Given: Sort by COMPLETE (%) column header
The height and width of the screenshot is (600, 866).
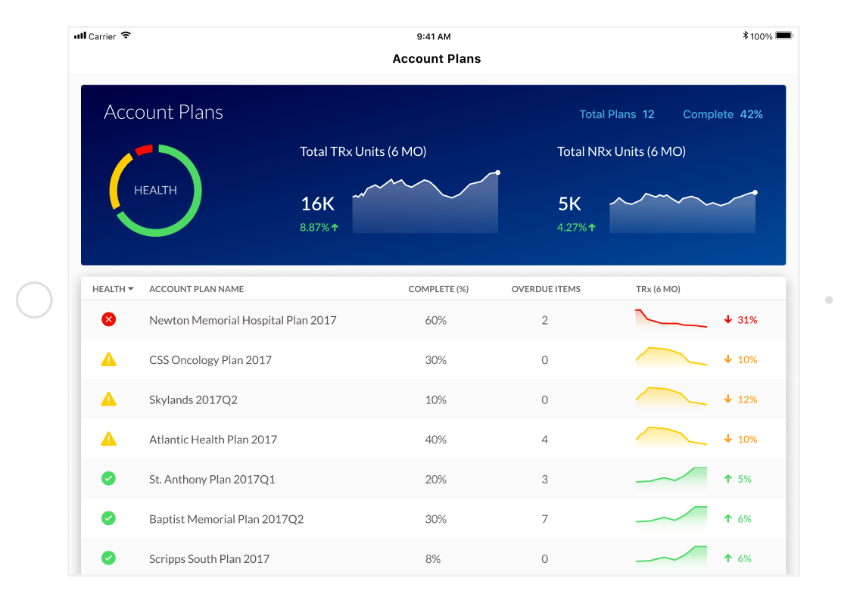Looking at the screenshot, I should 438,289.
